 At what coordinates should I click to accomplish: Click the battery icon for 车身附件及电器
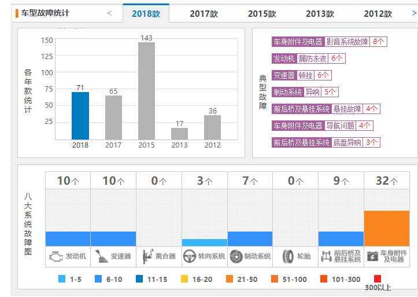372,256
